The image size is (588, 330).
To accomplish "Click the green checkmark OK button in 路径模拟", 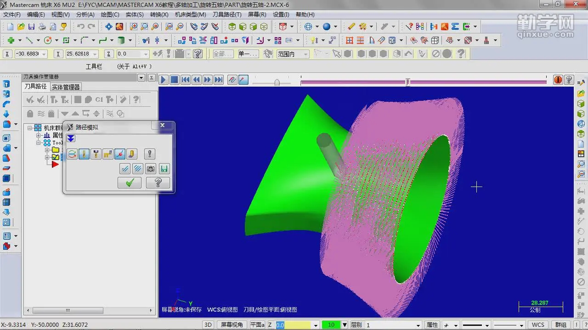I will point(130,183).
